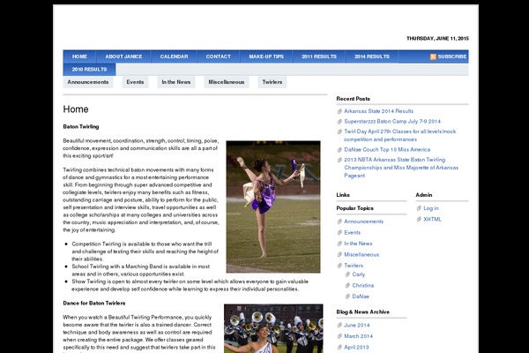Select the Events category tab

click(x=135, y=82)
